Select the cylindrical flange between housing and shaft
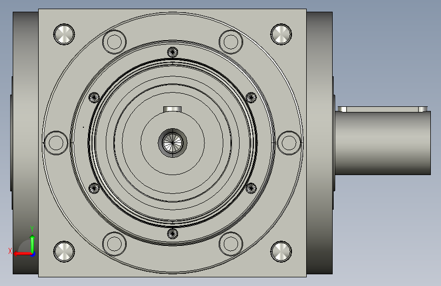Viewport: 441px width, 286px height. 319,142
